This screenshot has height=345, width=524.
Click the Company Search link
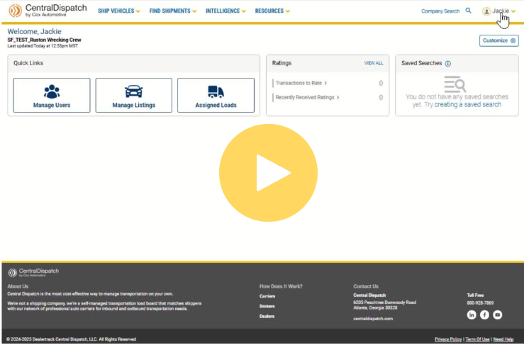(x=440, y=11)
